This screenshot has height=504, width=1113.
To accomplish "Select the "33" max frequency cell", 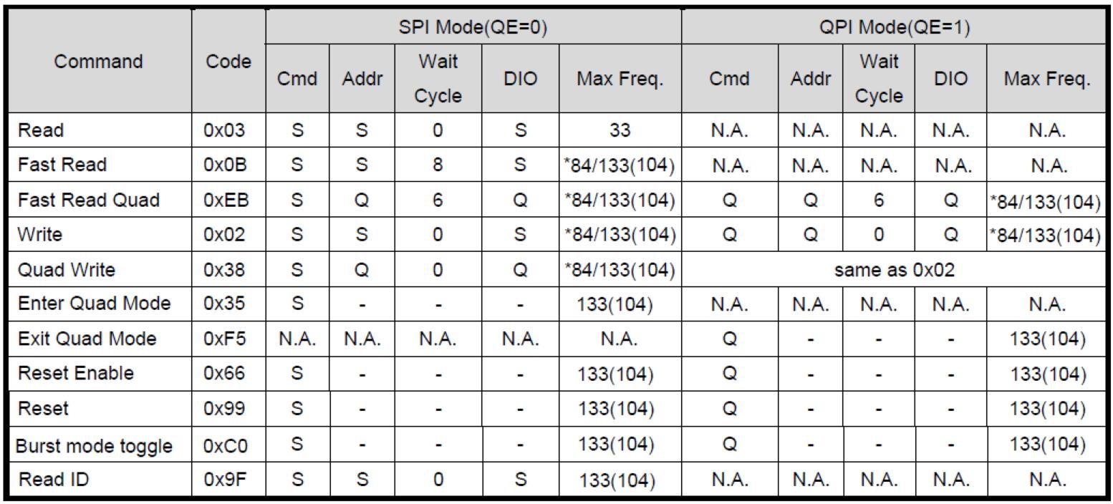I will click(619, 130).
